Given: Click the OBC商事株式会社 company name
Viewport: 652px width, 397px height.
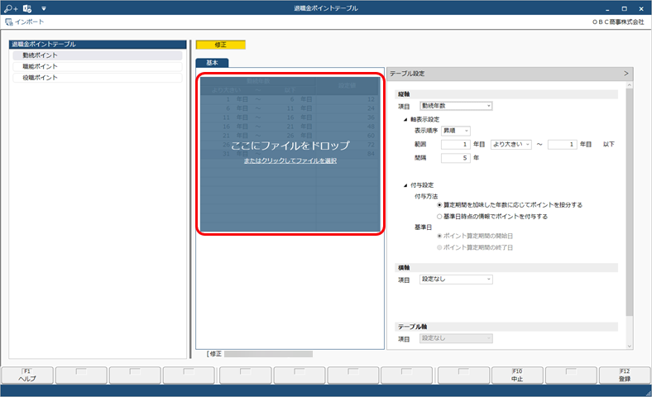Looking at the screenshot, I should (x=618, y=22).
